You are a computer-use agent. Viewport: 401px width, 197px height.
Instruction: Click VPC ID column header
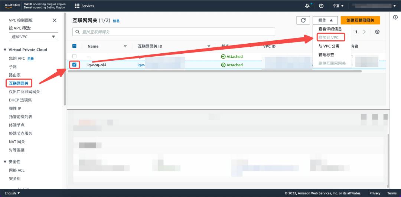(x=269, y=46)
